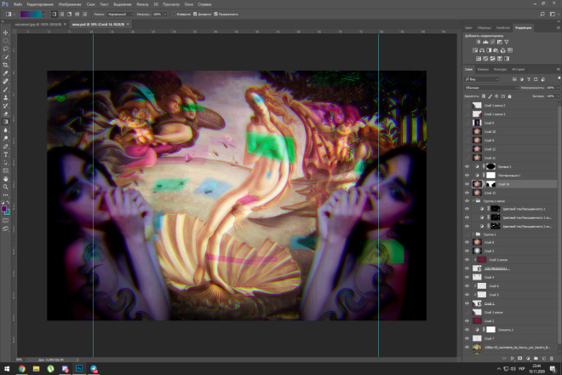
Task: Create new group folder icon at panel bottom
Action: click(536, 358)
